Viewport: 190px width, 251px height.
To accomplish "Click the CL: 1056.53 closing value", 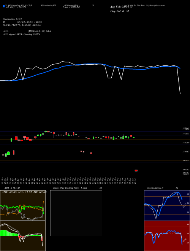I will point(71,7).
